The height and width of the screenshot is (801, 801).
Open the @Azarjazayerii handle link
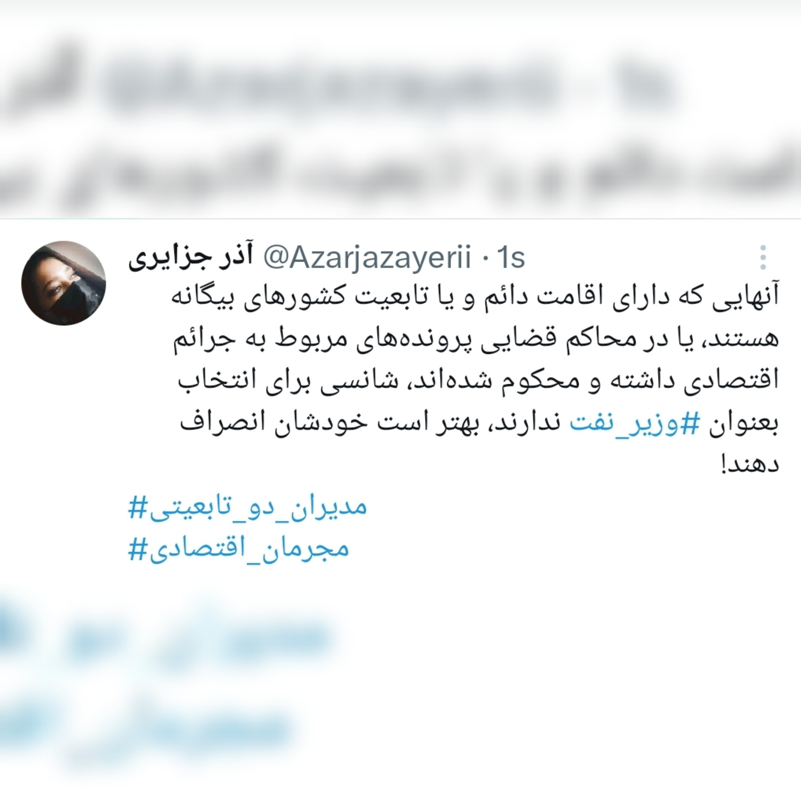click(x=366, y=258)
